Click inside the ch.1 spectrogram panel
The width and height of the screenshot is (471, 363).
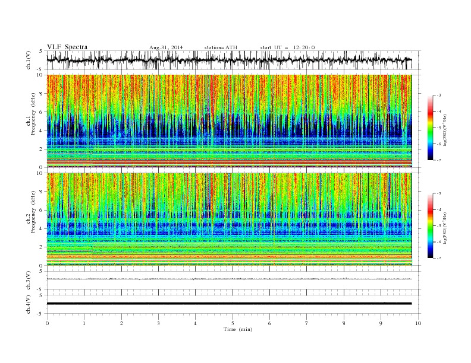(229, 121)
